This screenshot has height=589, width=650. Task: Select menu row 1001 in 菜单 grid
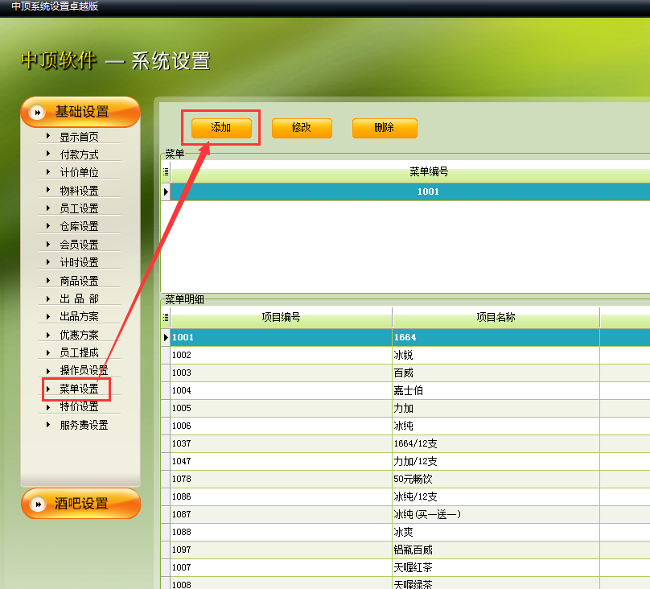[x=410, y=192]
